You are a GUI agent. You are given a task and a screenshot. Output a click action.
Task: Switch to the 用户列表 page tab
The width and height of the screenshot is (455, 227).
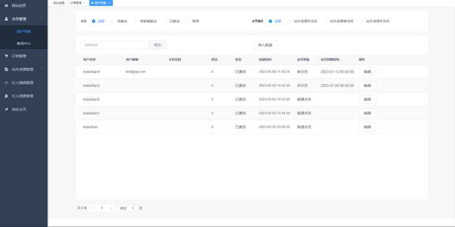(101, 3)
